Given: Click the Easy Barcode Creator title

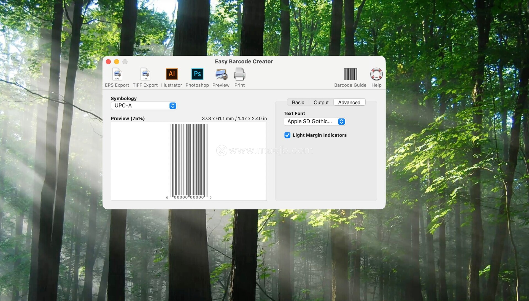Looking at the screenshot, I should 244,61.
